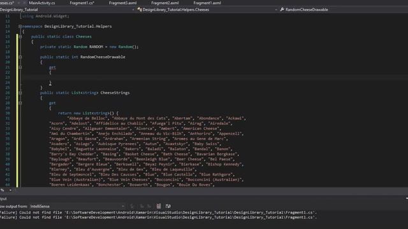The height and width of the screenshot is (229, 408).
Task: Click the RandomCheeseDrawable property name in code
Action: tap(103, 57)
